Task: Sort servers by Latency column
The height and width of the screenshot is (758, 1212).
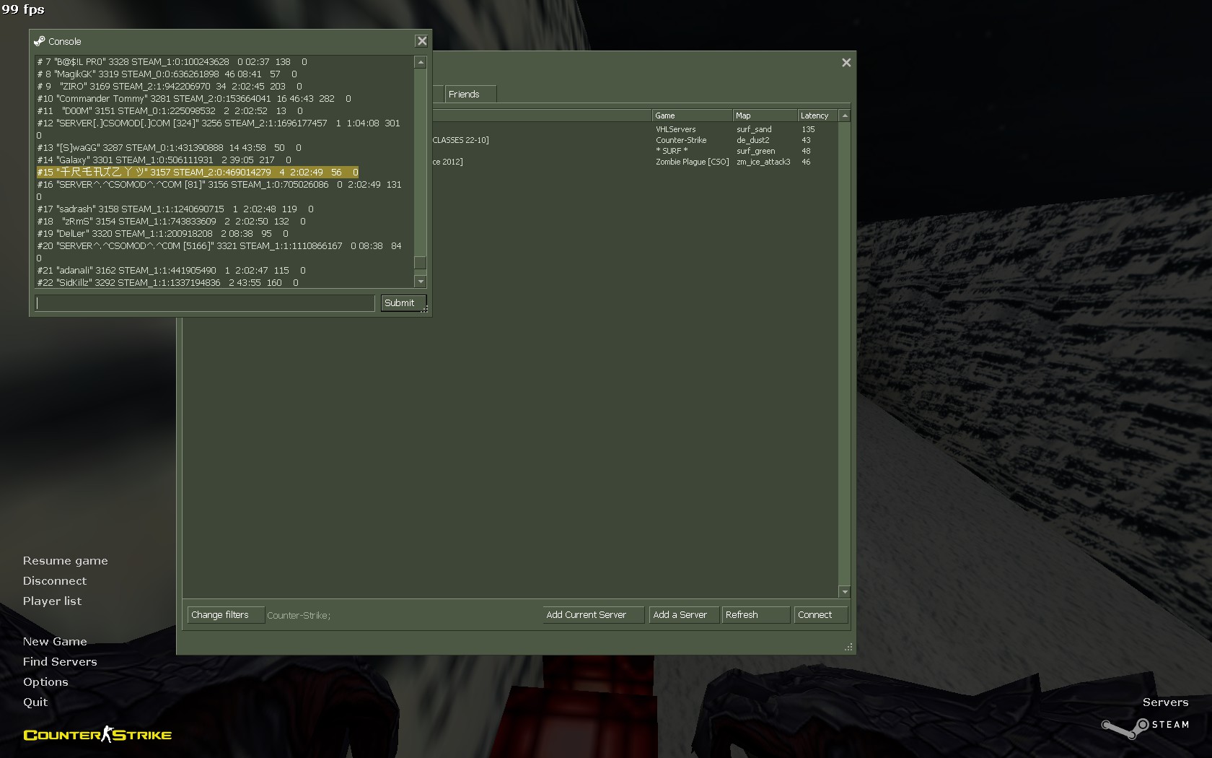Action: (817, 116)
